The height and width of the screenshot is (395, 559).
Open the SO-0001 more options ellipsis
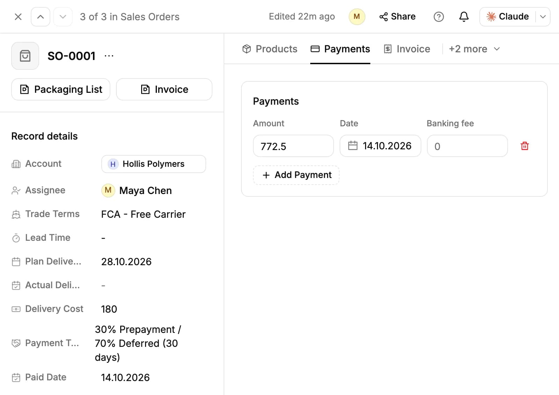coord(109,56)
